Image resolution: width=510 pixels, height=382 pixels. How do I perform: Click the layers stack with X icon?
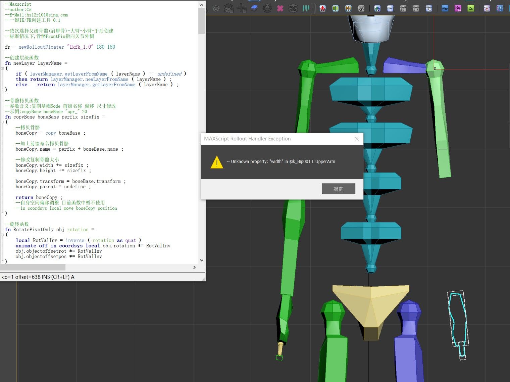[x=293, y=8]
